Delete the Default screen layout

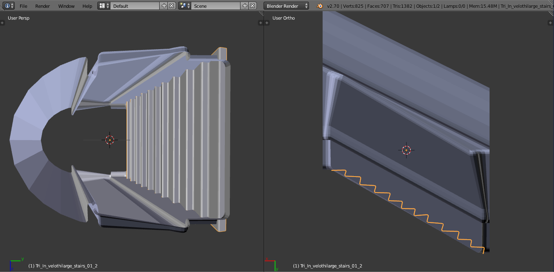(172, 6)
